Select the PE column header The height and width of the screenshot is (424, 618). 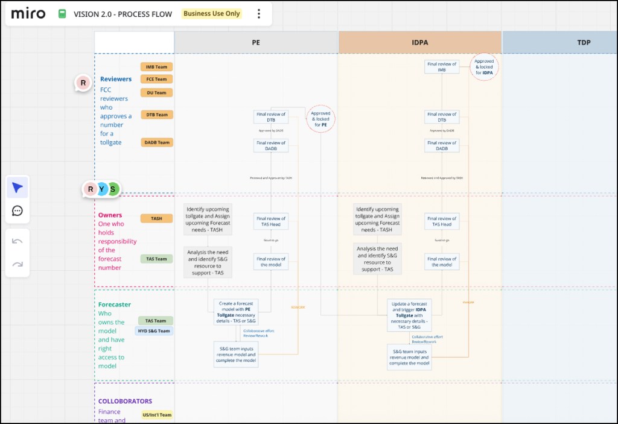[x=256, y=42]
